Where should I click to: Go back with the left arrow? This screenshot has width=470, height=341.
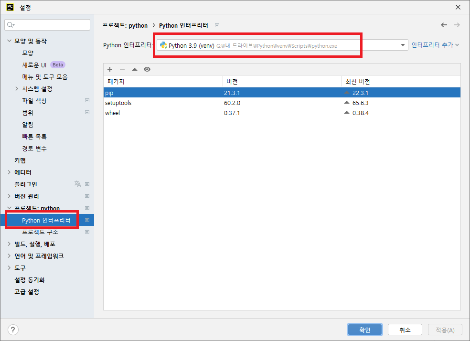(444, 25)
